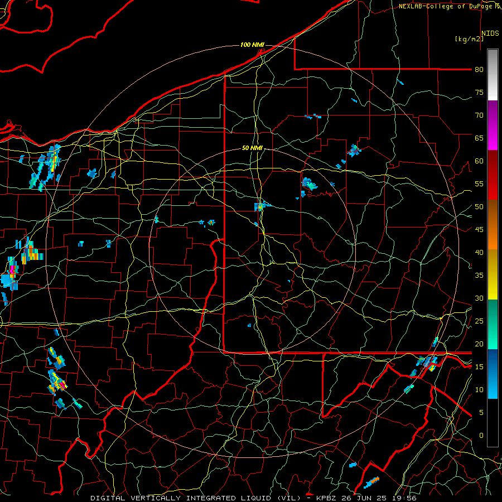Click the 75 value on the scale
Screen dimensions: 502x502
tap(479, 92)
